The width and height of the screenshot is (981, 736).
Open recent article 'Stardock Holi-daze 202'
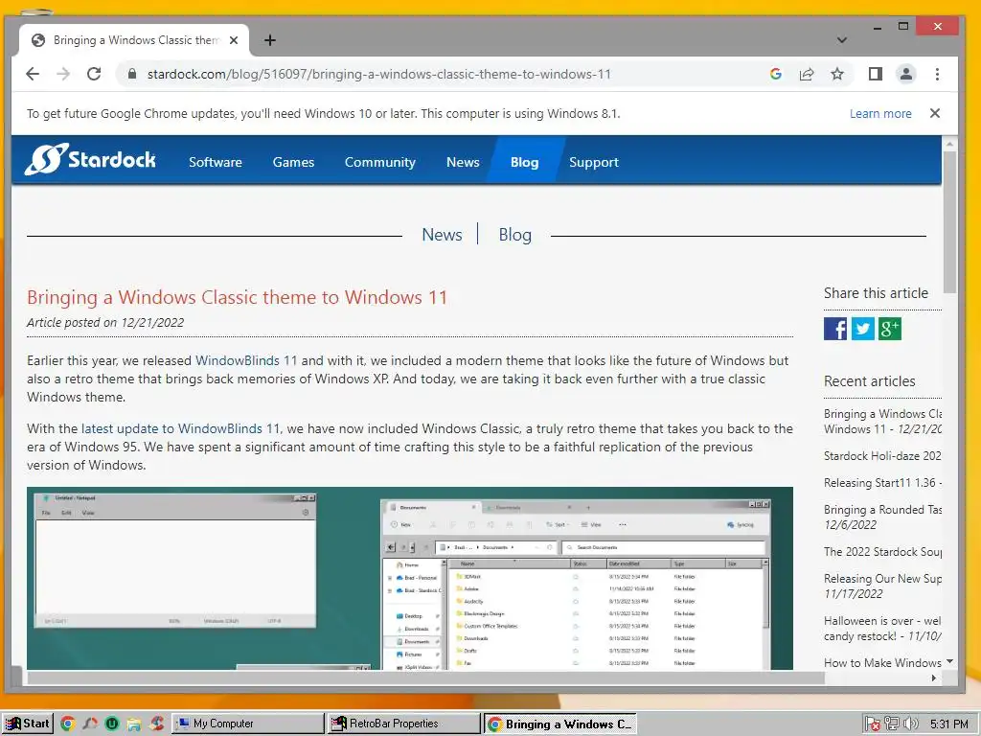point(882,455)
